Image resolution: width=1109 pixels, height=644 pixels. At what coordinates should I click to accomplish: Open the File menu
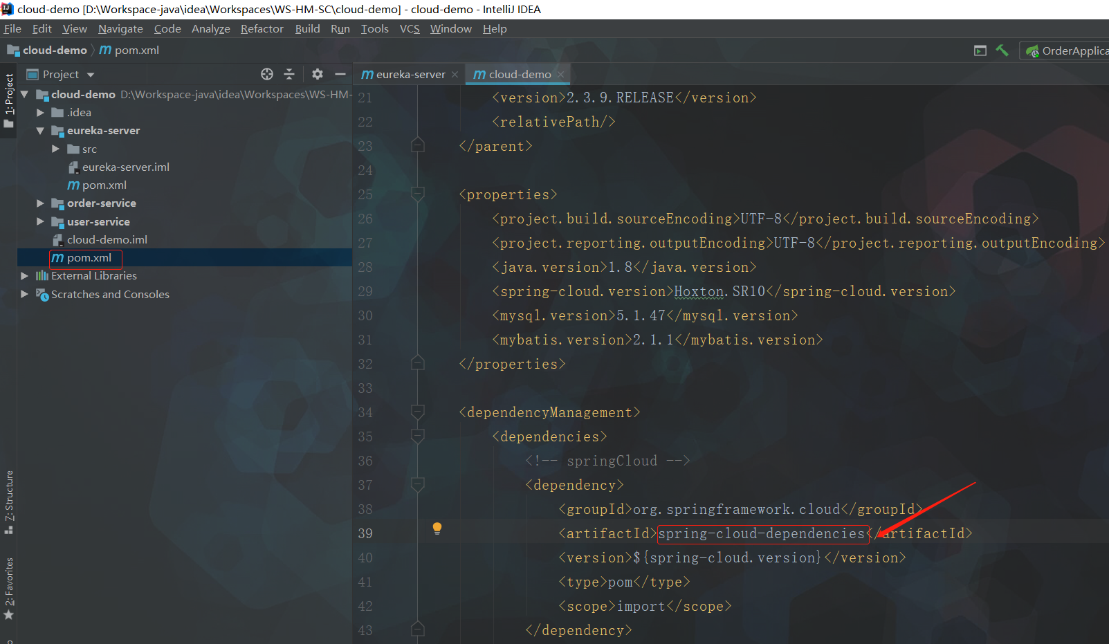coord(12,28)
